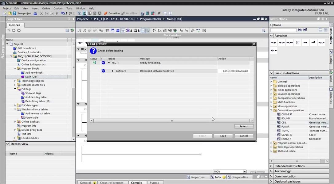Insert a Set output coil from Favorites
This screenshot has width=334, height=184.
tap(321, 43)
